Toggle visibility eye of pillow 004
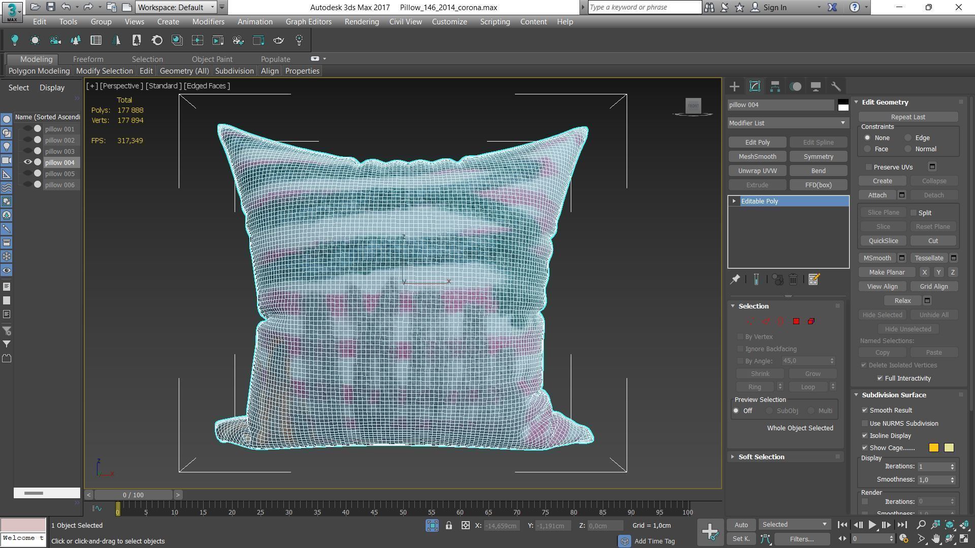Image resolution: width=975 pixels, height=548 pixels. [x=28, y=162]
